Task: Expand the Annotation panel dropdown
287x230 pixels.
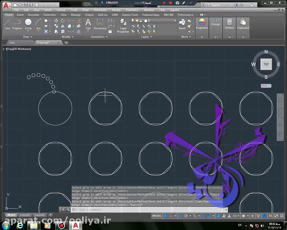Action: 99,37
